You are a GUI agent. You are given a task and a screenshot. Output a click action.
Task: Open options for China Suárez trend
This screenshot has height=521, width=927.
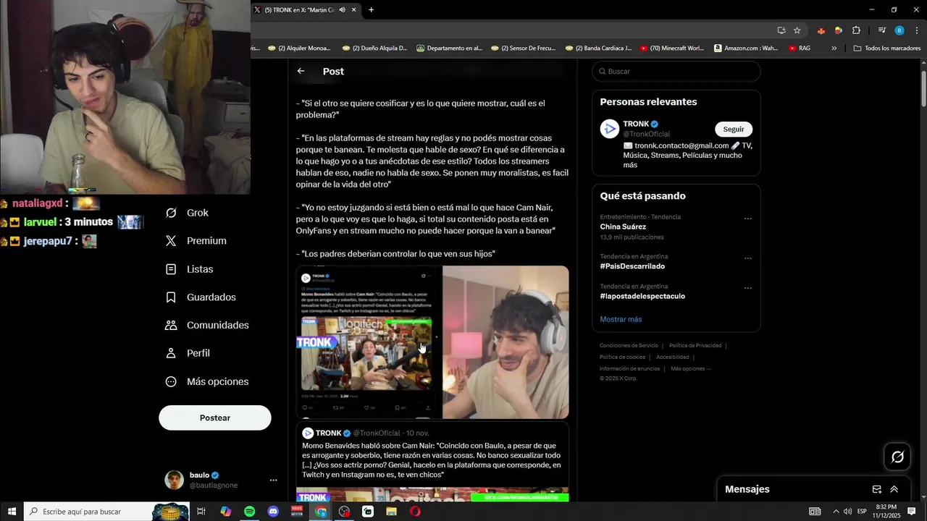click(748, 219)
